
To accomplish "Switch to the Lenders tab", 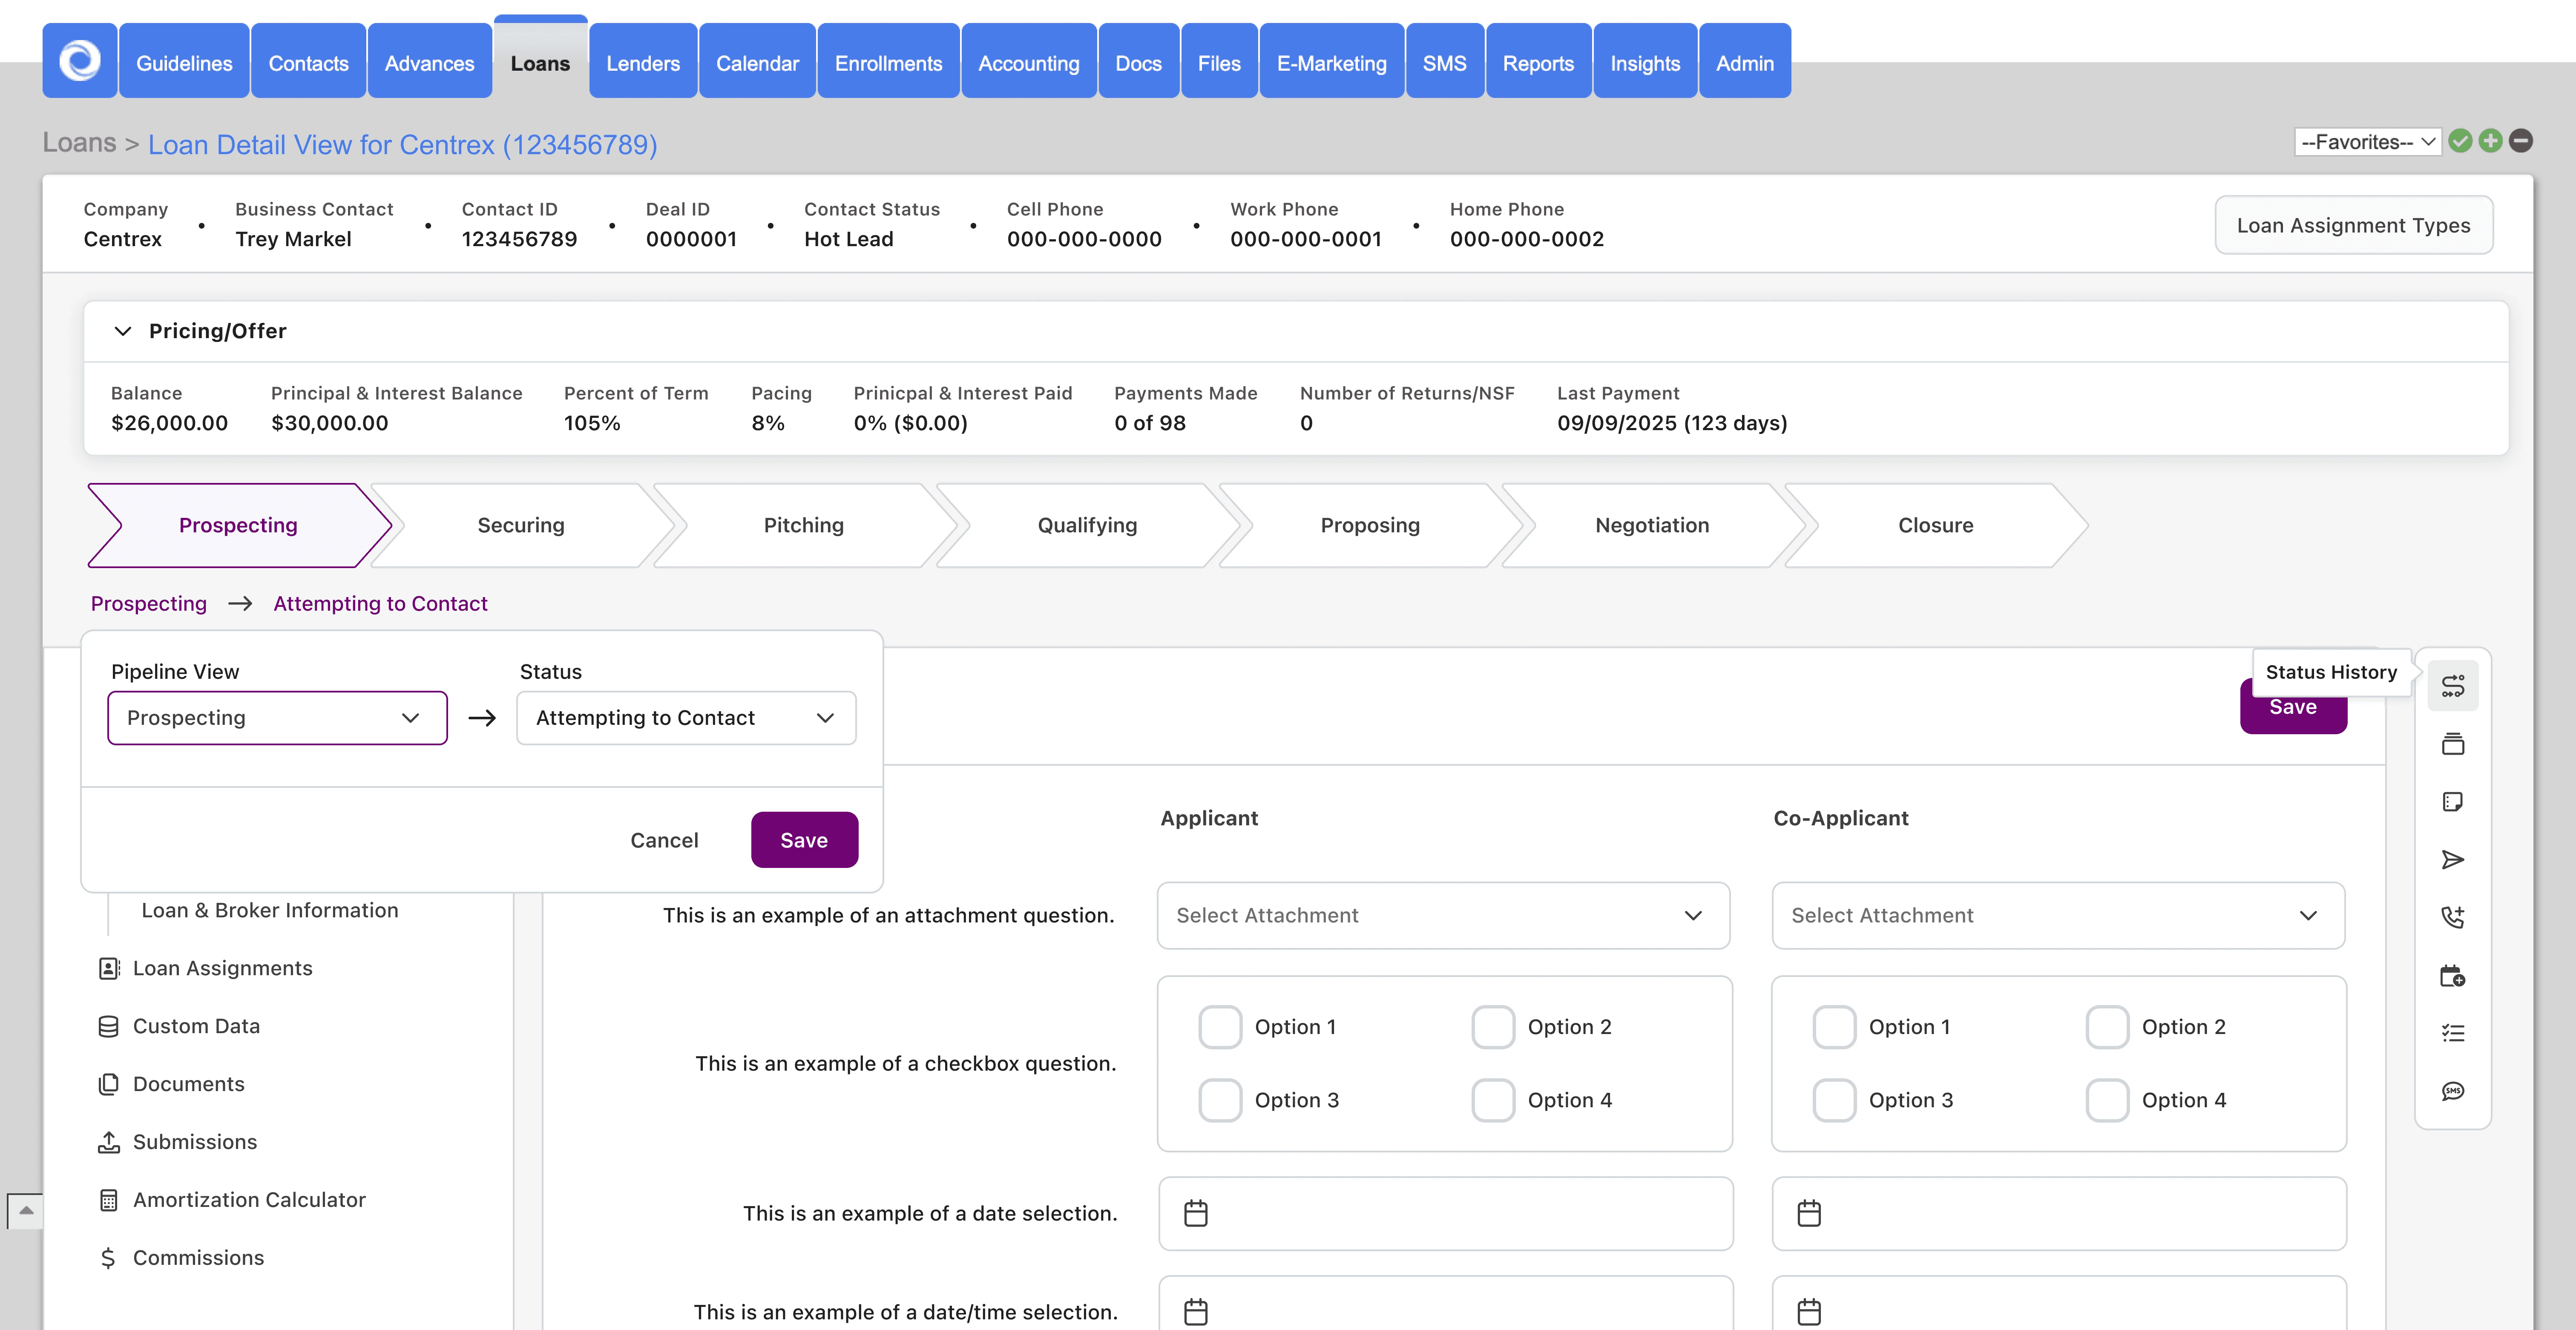I will coord(643,63).
